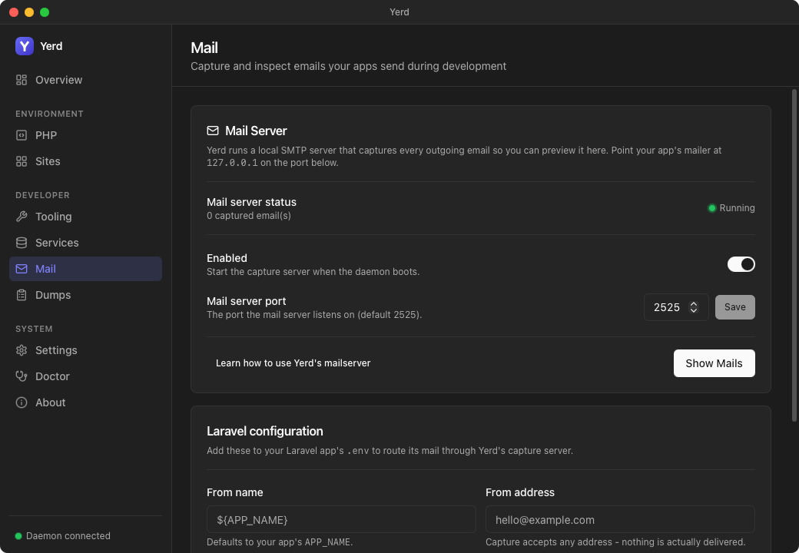Screen dimensions: 799x553
Task: Click the Mail server status label
Action: pyautogui.click(x=252, y=202)
